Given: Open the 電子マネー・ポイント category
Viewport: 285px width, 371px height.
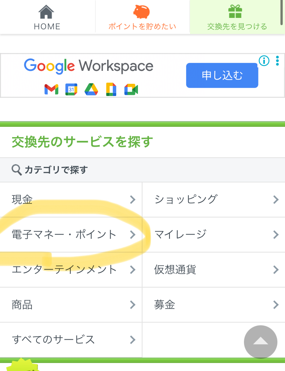Looking at the screenshot, I should click(64, 235).
